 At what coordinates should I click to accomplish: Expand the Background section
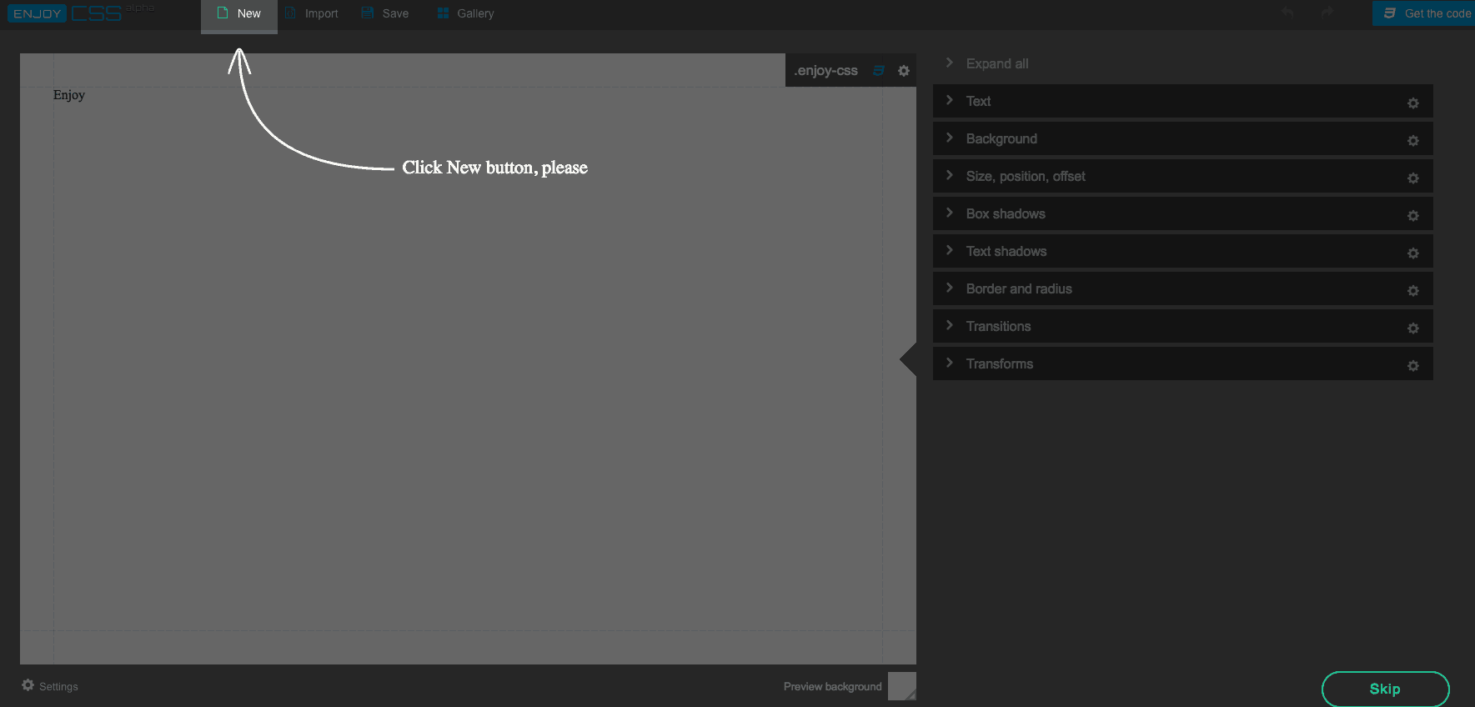click(x=1182, y=138)
